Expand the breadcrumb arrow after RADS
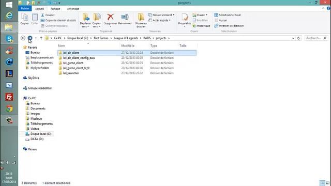Image resolution: width=331 pixels, height=186 pixels. (x=153, y=38)
